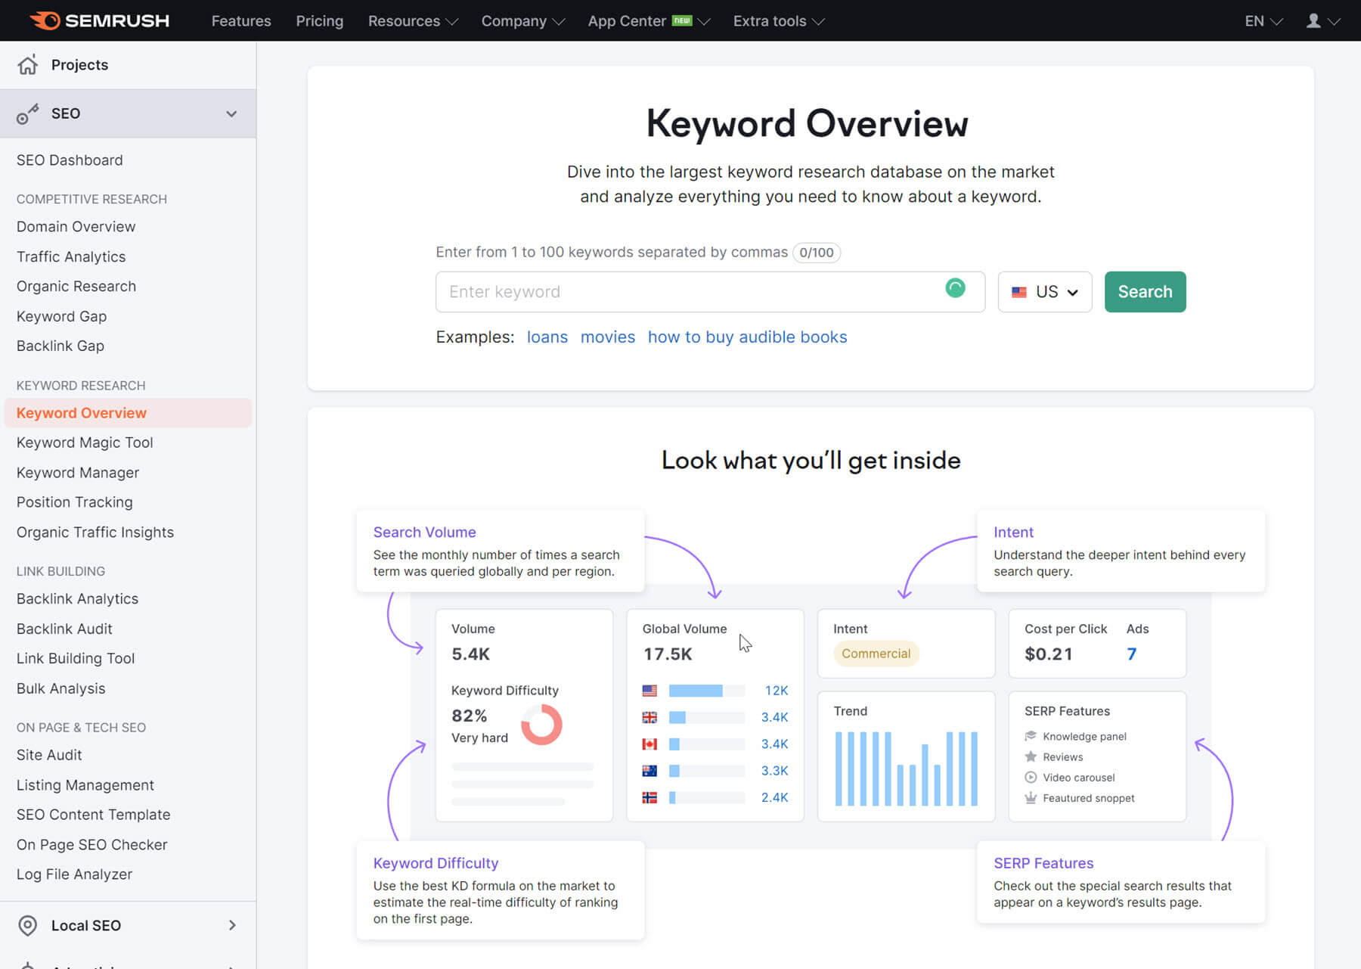Expand the Local SEO section

click(x=233, y=925)
